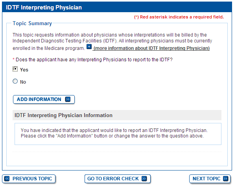Viewport: 236px width, 187px height.
Task: Select the No radio button
Action: pos(15,81)
